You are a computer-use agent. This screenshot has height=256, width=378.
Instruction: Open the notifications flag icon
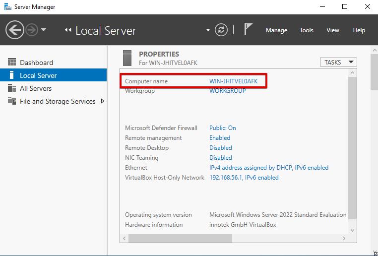pyautogui.click(x=249, y=29)
